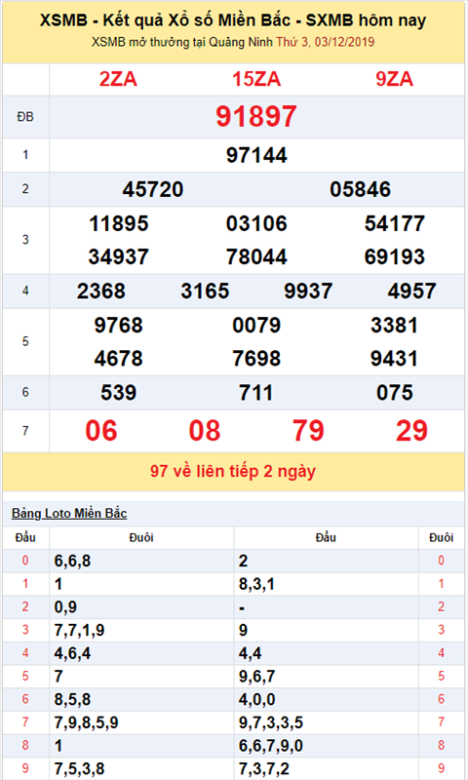Viewport: 468px width, 780px height.
Task: Click the ĐB row label
Action: pos(25,117)
